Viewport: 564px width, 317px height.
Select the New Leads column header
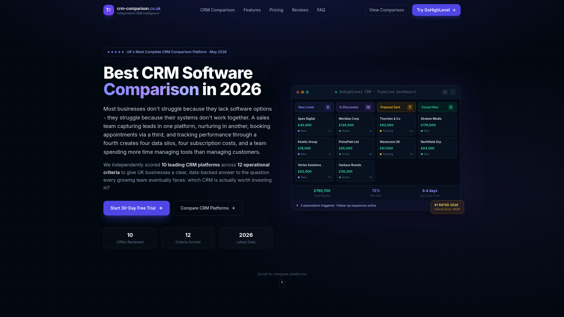[314, 107]
